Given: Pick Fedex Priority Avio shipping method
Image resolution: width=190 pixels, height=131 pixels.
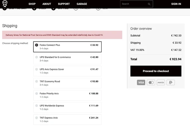Looking at the screenshot, I should click(x=37, y=94).
